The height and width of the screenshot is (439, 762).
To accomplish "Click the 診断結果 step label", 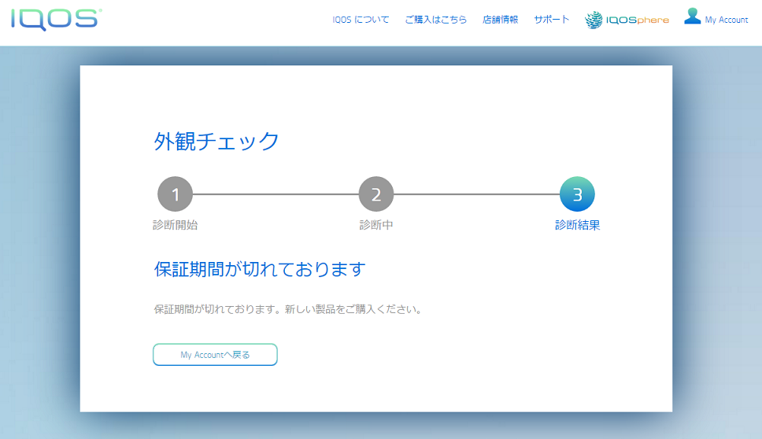I will pos(577,225).
